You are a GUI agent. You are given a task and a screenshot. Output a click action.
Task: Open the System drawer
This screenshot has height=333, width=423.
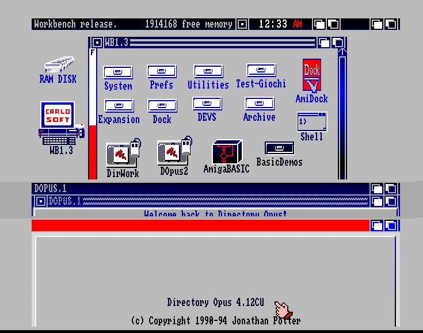(118, 73)
